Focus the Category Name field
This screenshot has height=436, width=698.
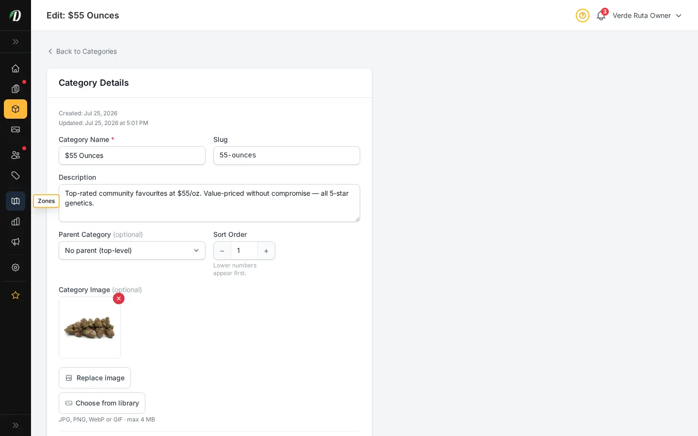pyautogui.click(x=132, y=156)
